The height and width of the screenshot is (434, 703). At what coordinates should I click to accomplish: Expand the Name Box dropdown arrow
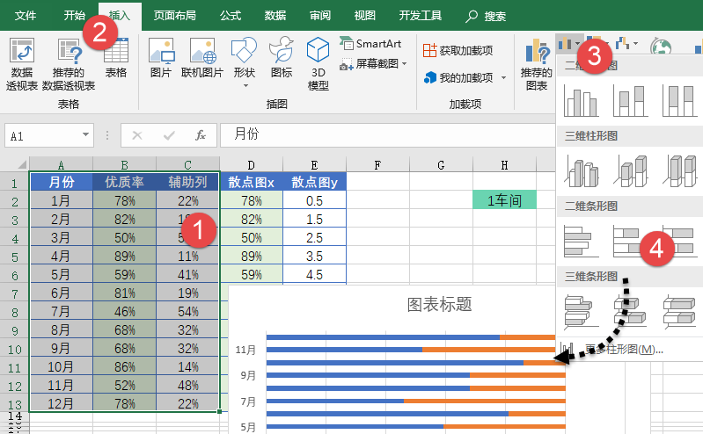coord(85,134)
